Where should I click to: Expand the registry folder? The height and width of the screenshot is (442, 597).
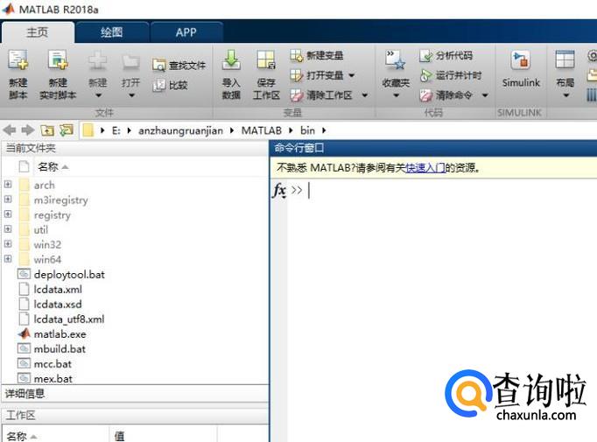pos(8,214)
